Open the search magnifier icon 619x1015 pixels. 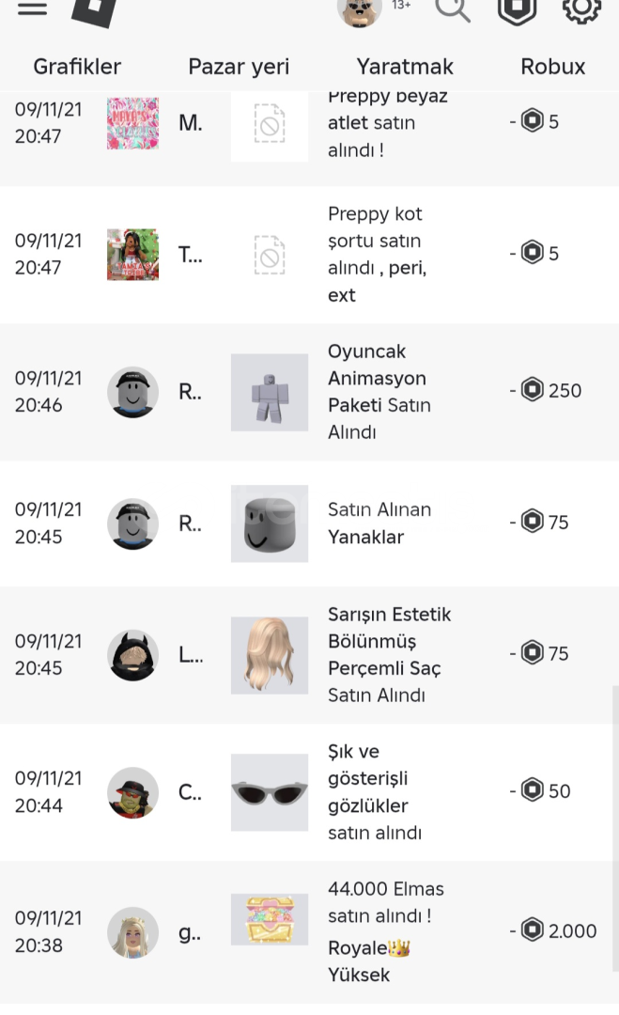click(x=453, y=8)
